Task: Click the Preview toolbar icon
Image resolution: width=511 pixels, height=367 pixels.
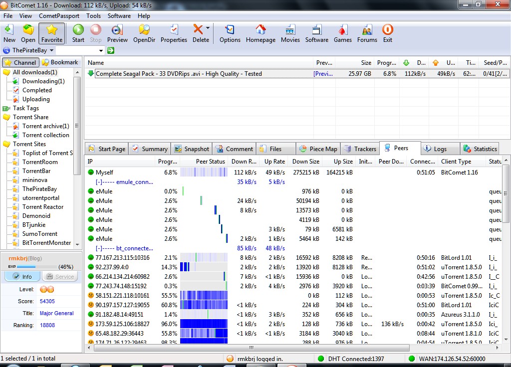Action: pos(117,33)
